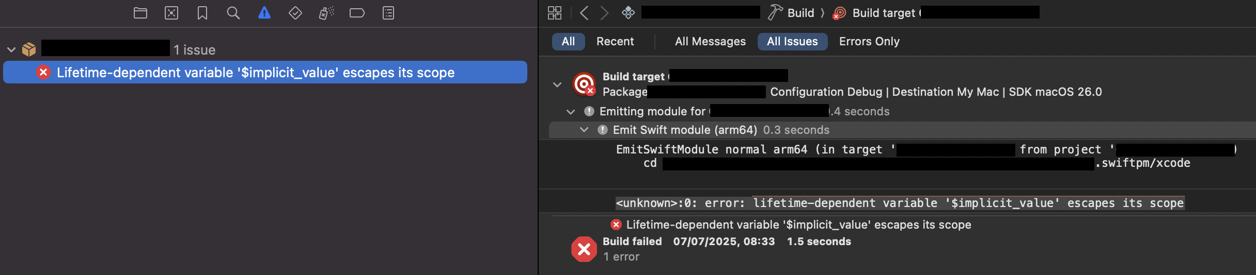Go forward with the right chevron
Viewport: 1256px width, 275px height.
click(604, 13)
